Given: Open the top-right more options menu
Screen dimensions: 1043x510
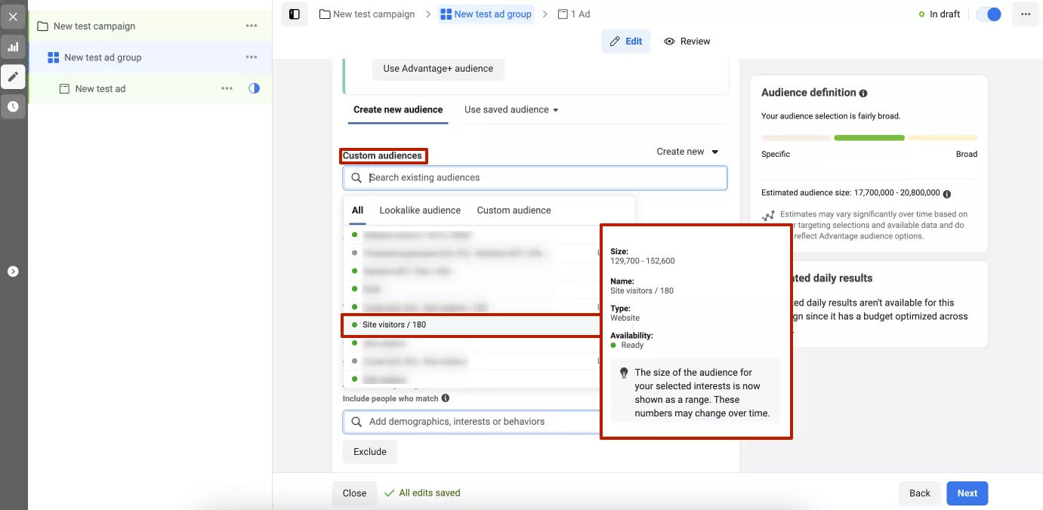Looking at the screenshot, I should 1025,14.
